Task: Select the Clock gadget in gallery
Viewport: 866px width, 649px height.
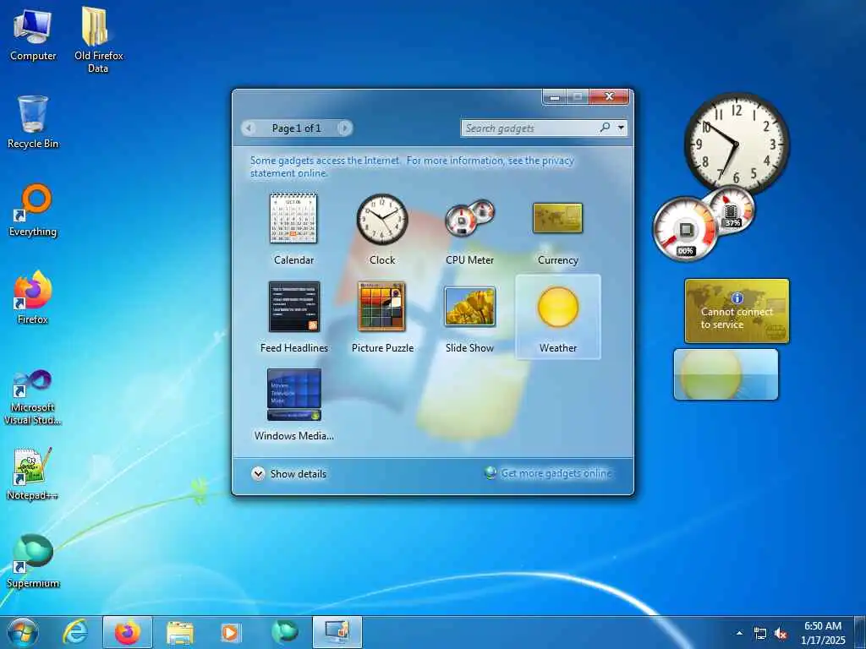Action: pos(381,219)
